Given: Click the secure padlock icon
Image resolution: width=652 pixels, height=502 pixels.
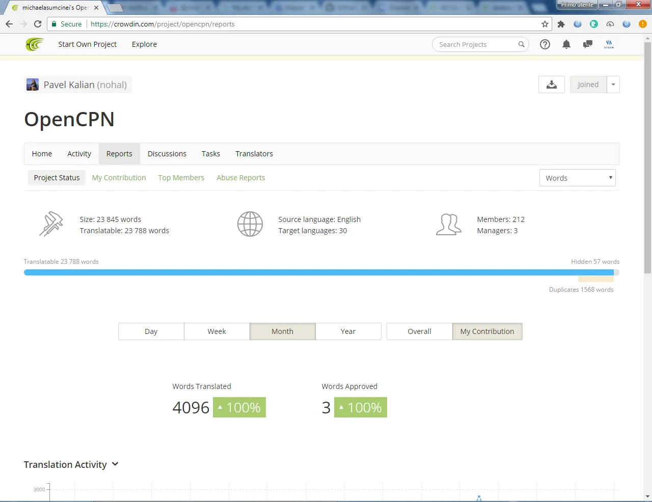Looking at the screenshot, I should pos(55,24).
